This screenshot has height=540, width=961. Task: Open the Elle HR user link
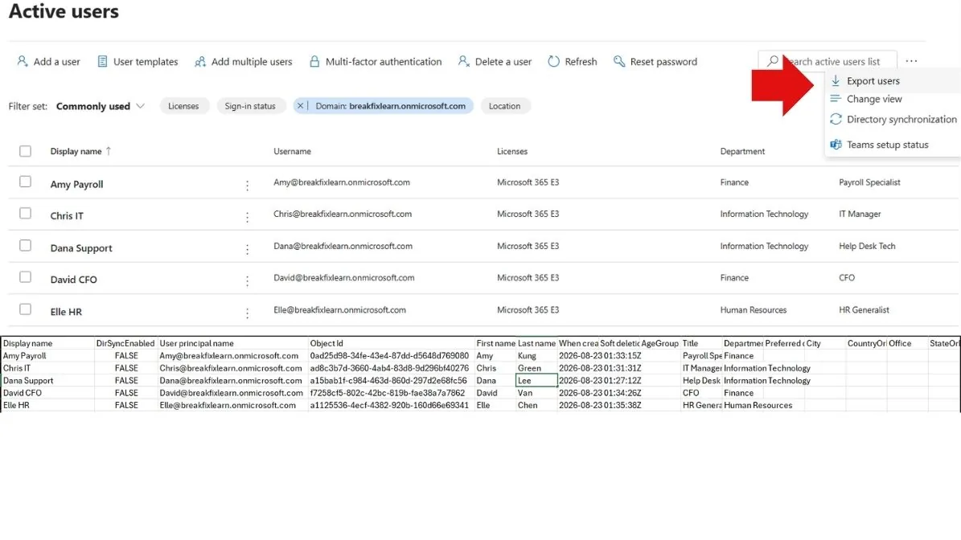pos(66,312)
